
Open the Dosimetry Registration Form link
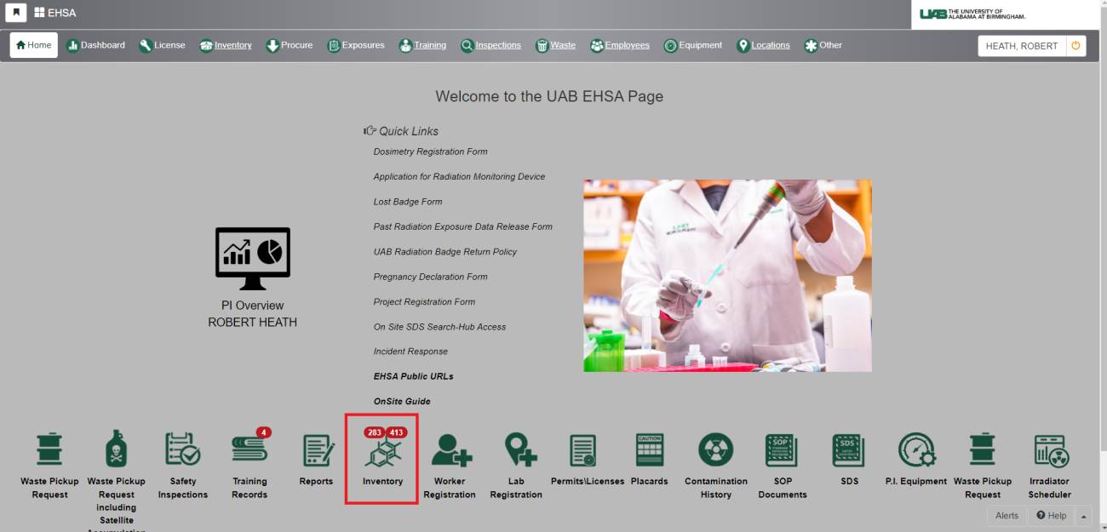click(430, 152)
